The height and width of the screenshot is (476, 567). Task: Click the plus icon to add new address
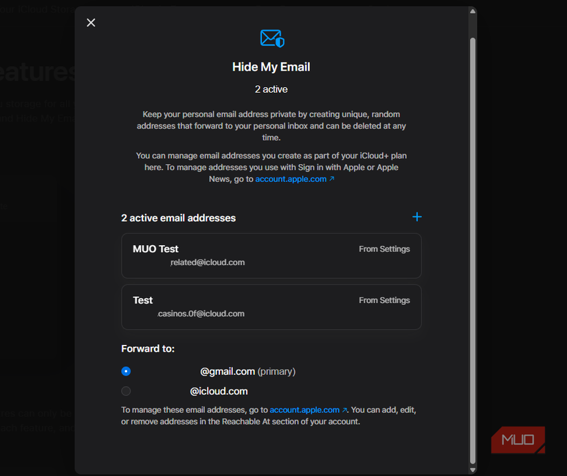[416, 216]
